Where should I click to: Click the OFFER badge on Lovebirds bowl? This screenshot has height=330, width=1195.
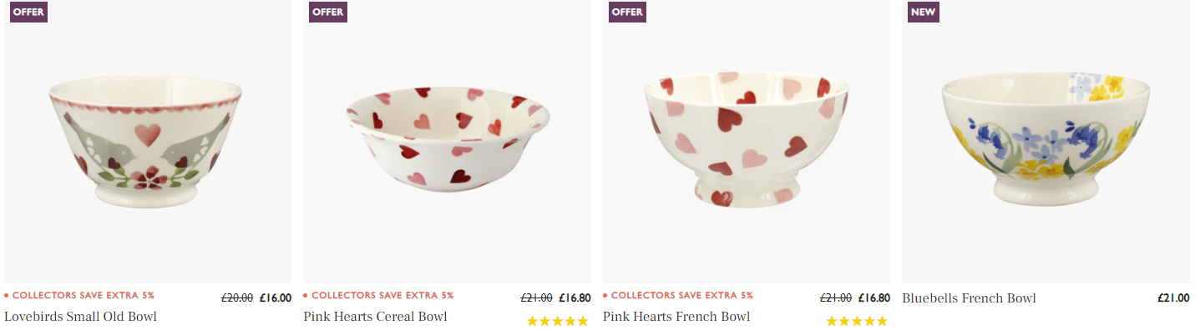(x=28, y=12)
